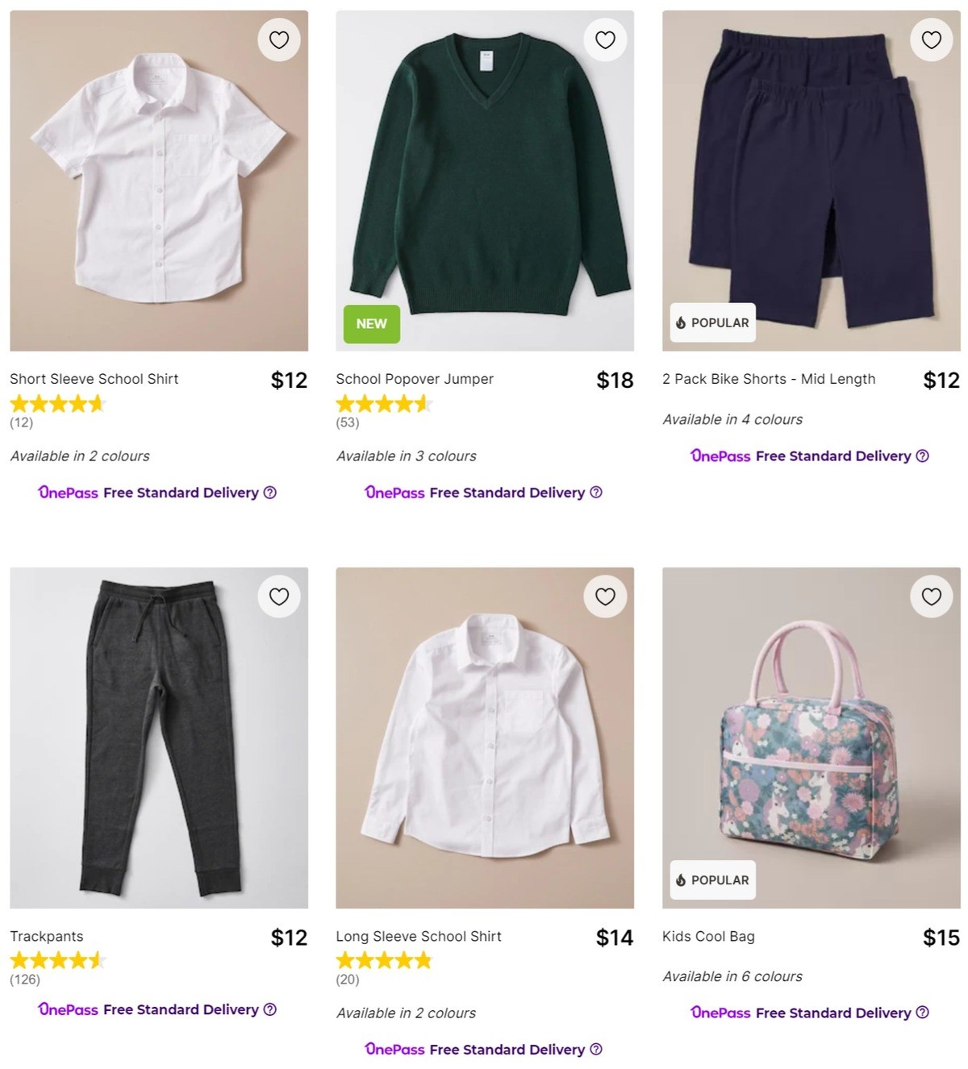Viewport: 968px width, 1069px height.
Task: Click the help icon beside Trackpants free delivery
Action: (270, 1009)
